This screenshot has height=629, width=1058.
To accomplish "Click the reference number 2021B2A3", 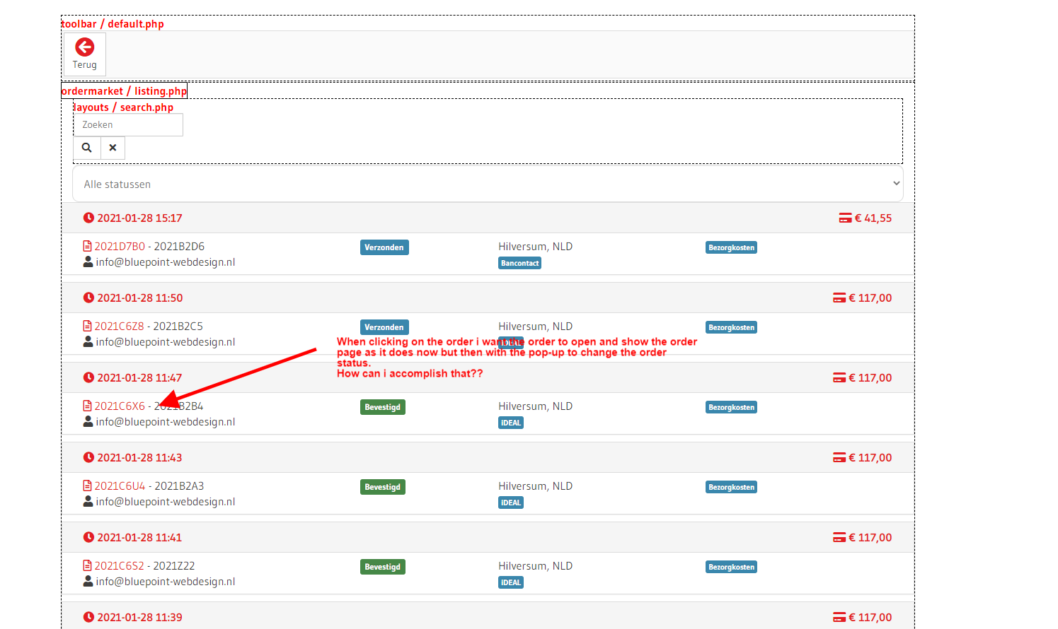I will point(179,486).
